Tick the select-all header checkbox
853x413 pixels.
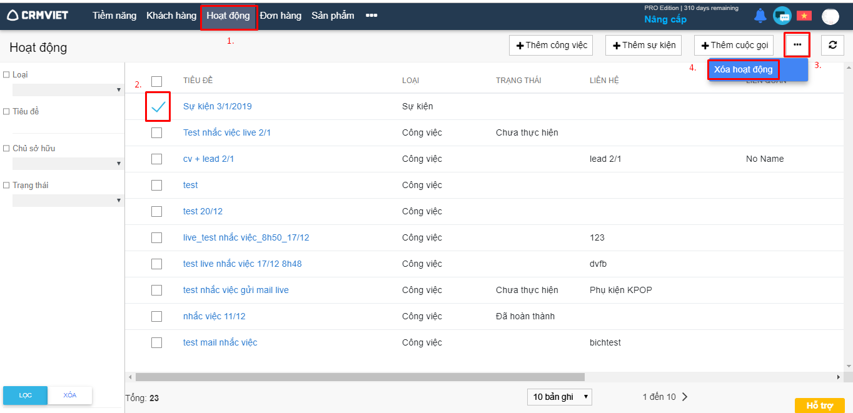click(x=156, y=81)
